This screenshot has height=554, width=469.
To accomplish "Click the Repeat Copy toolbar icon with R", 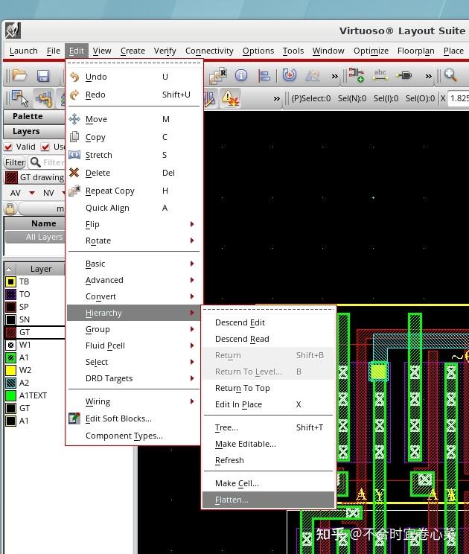I will [x=217, y=76].
